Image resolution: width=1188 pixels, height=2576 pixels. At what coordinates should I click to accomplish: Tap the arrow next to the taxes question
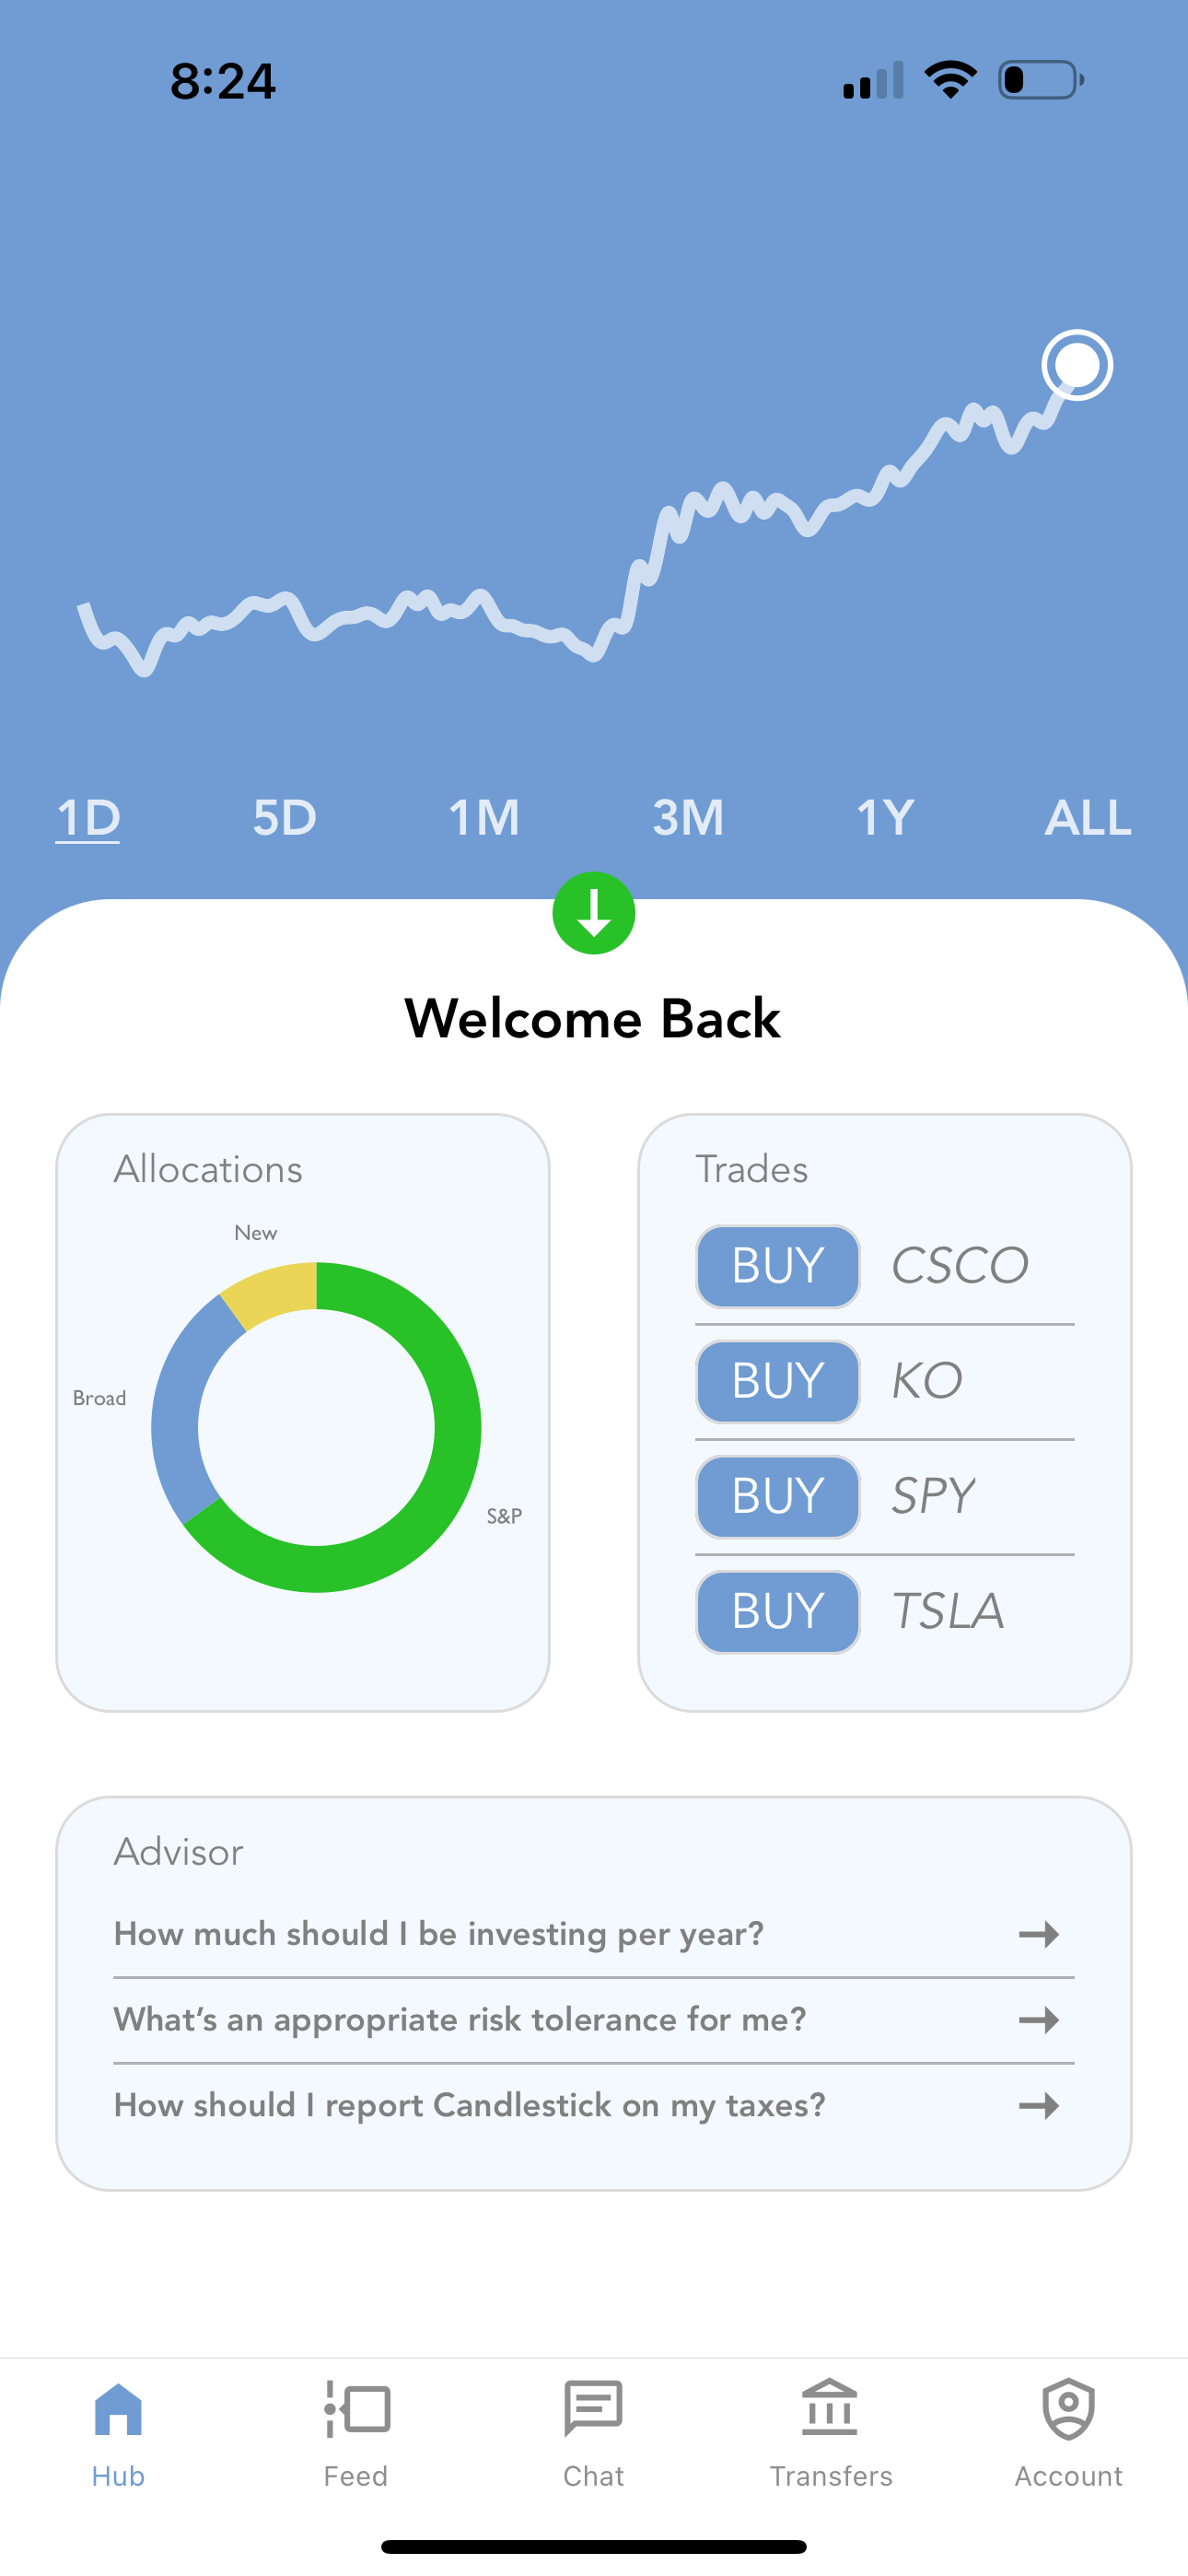coord(1038,2105)
